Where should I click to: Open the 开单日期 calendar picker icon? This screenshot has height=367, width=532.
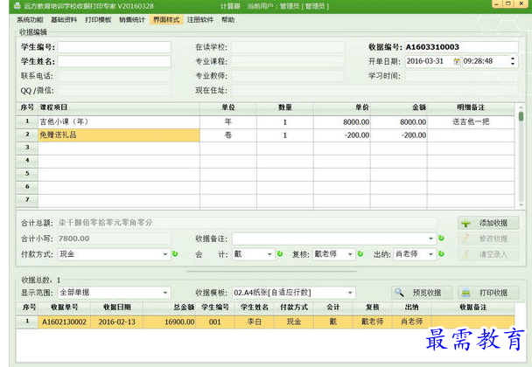[x=457, y=62]
